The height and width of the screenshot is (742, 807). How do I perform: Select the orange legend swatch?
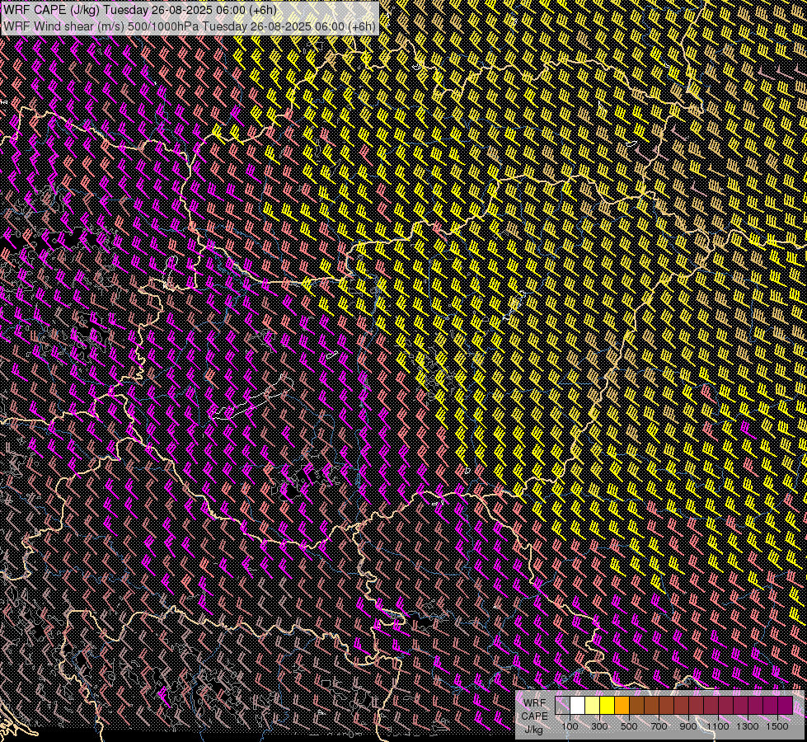click(622, 705)
